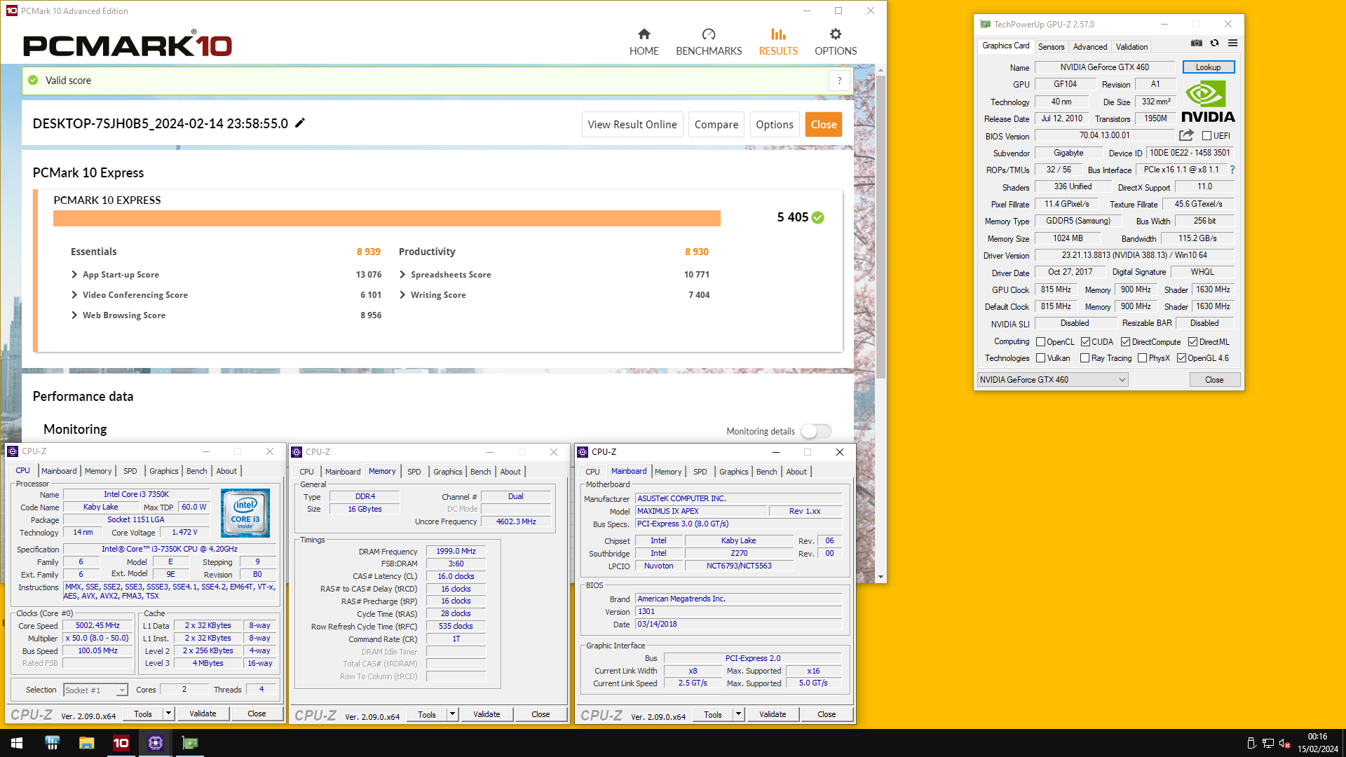Click the PCMark 10 title bar app icon
Screen dimensions: 1346x757
(11, 11)
